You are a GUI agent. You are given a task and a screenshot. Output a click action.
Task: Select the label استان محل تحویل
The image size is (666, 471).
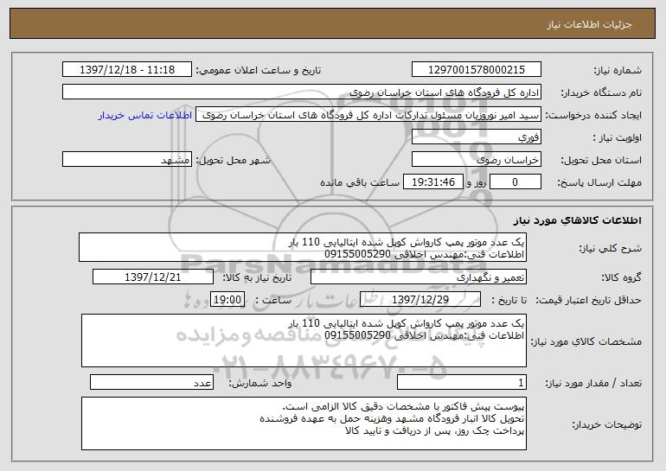[601, 160]
